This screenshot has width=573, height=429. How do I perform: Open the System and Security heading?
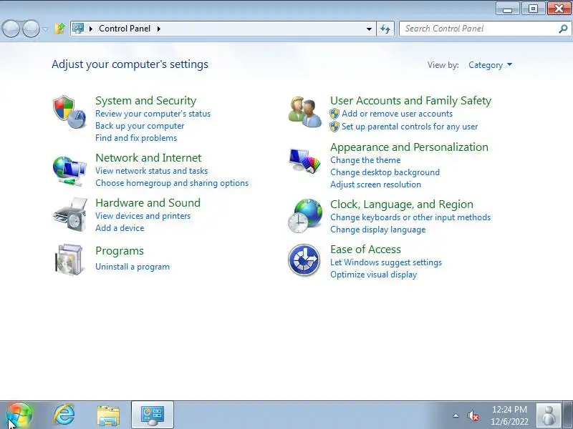pos(146,100)
